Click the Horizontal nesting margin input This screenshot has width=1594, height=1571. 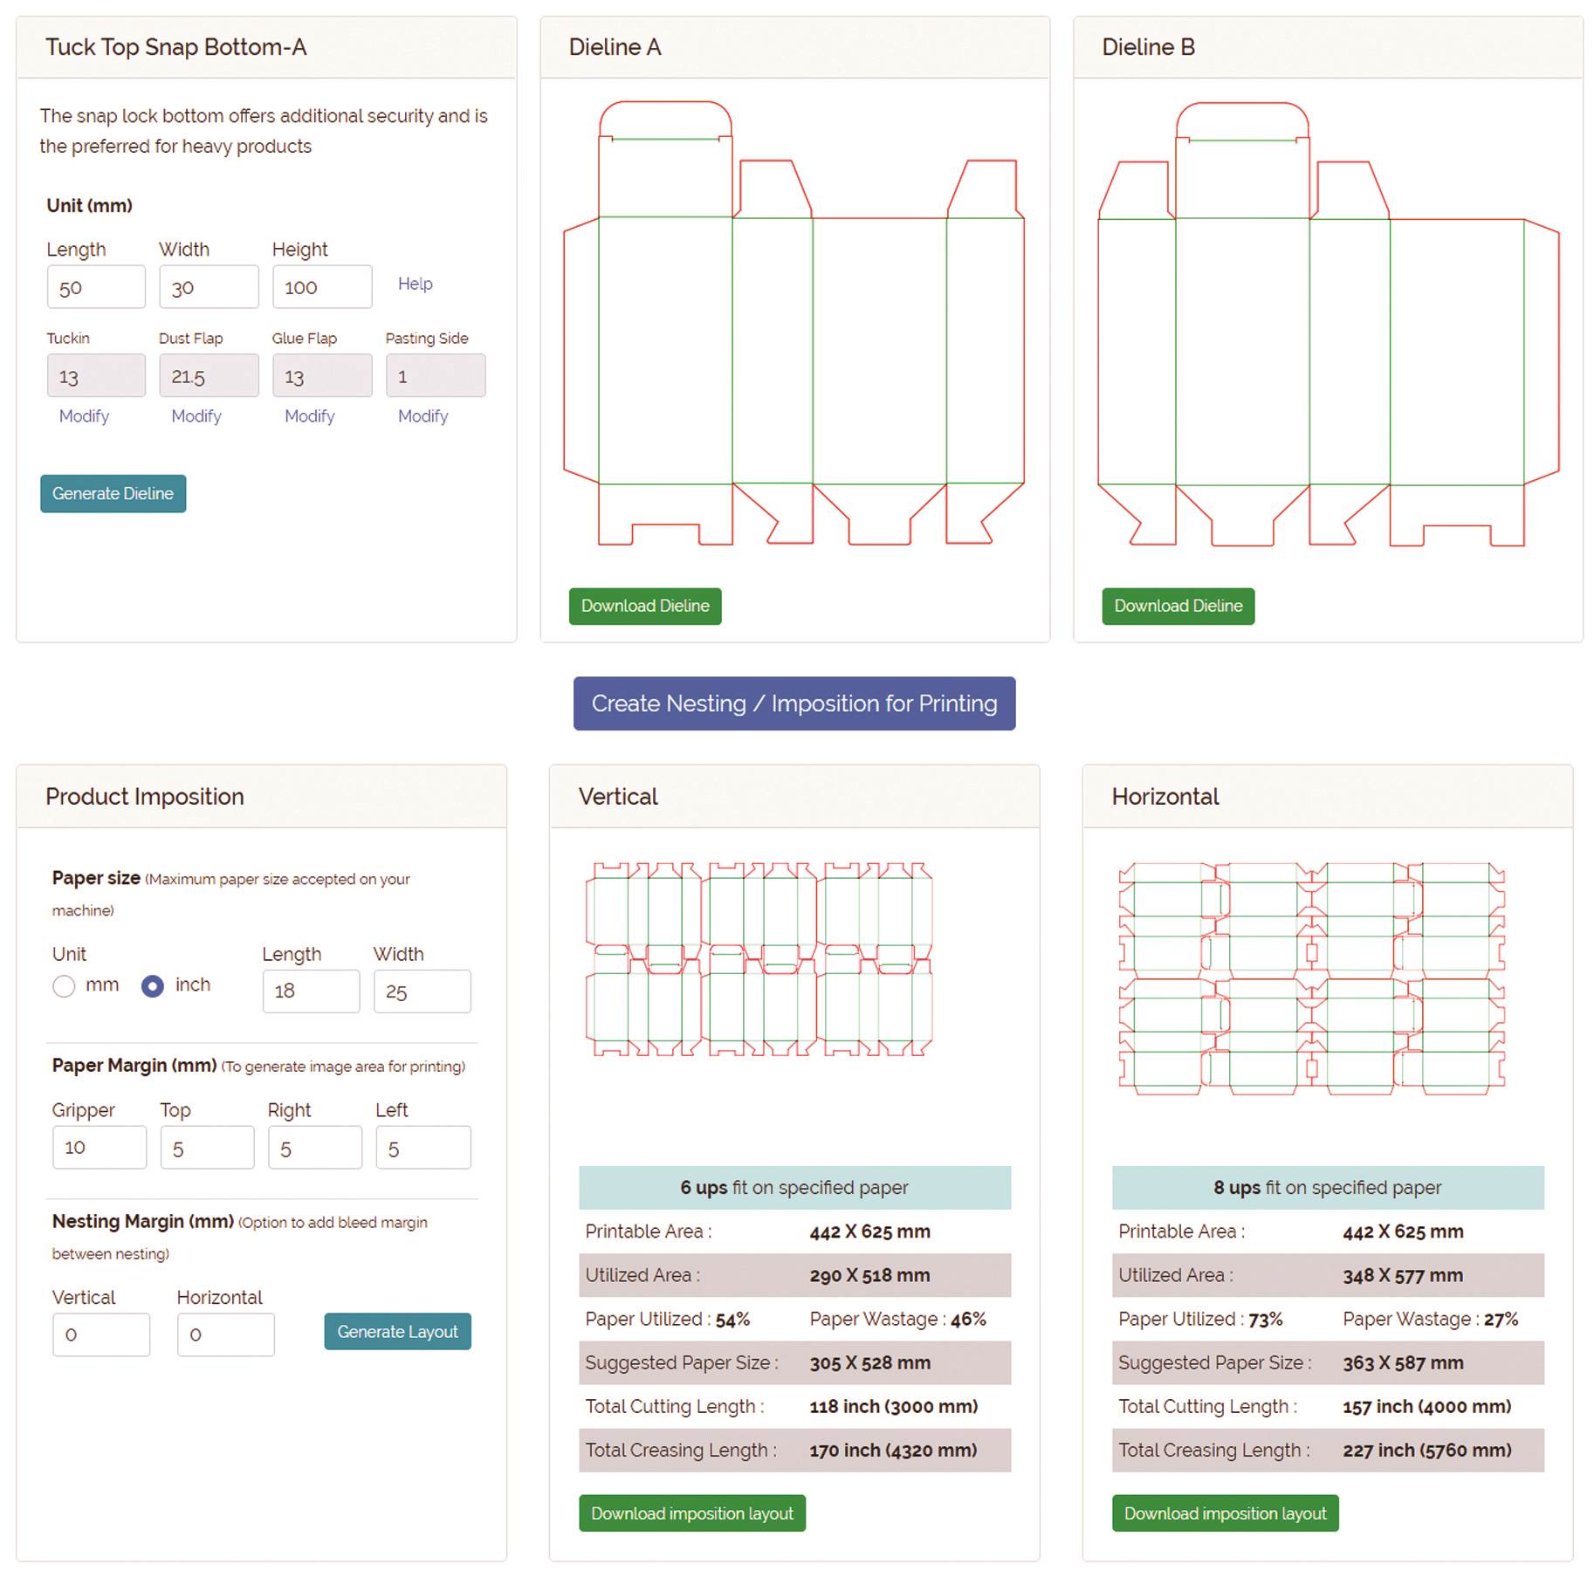coord(226,1334)
